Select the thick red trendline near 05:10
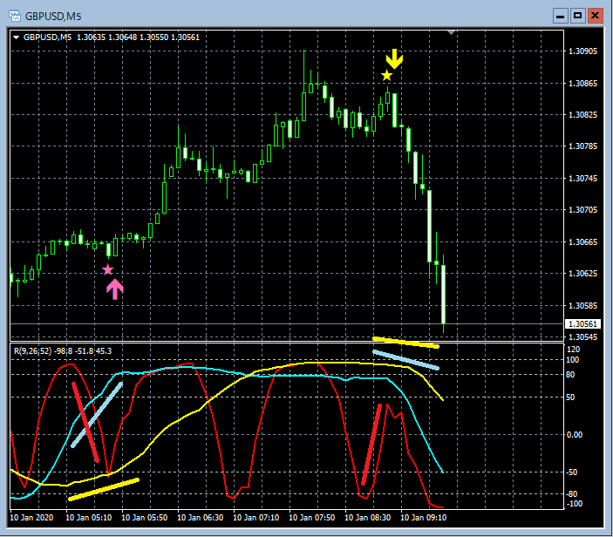The height and width of the screenshot is (537, 613). pyautogui.click(x=85, y=422)
